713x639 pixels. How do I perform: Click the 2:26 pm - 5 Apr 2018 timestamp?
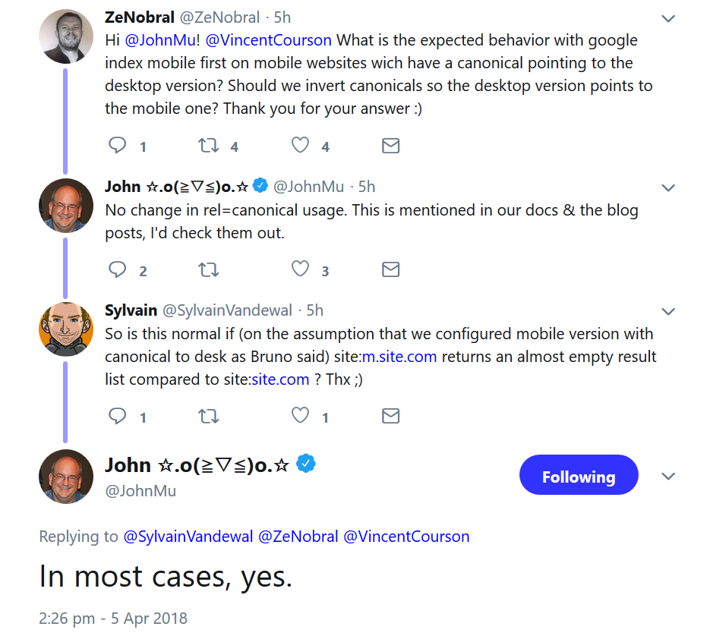point(112,618)
